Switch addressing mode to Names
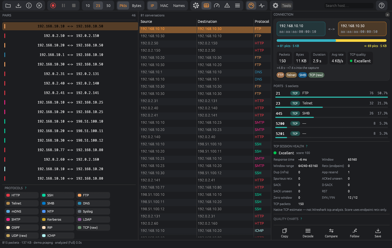This screenshot has width=392, height=248. [179, 5]
